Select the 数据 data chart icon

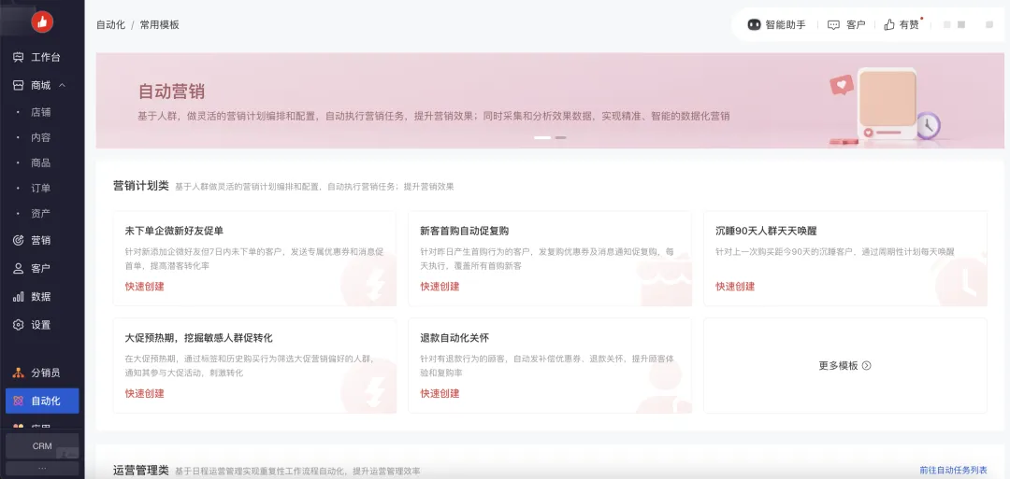tap(18, 296)
